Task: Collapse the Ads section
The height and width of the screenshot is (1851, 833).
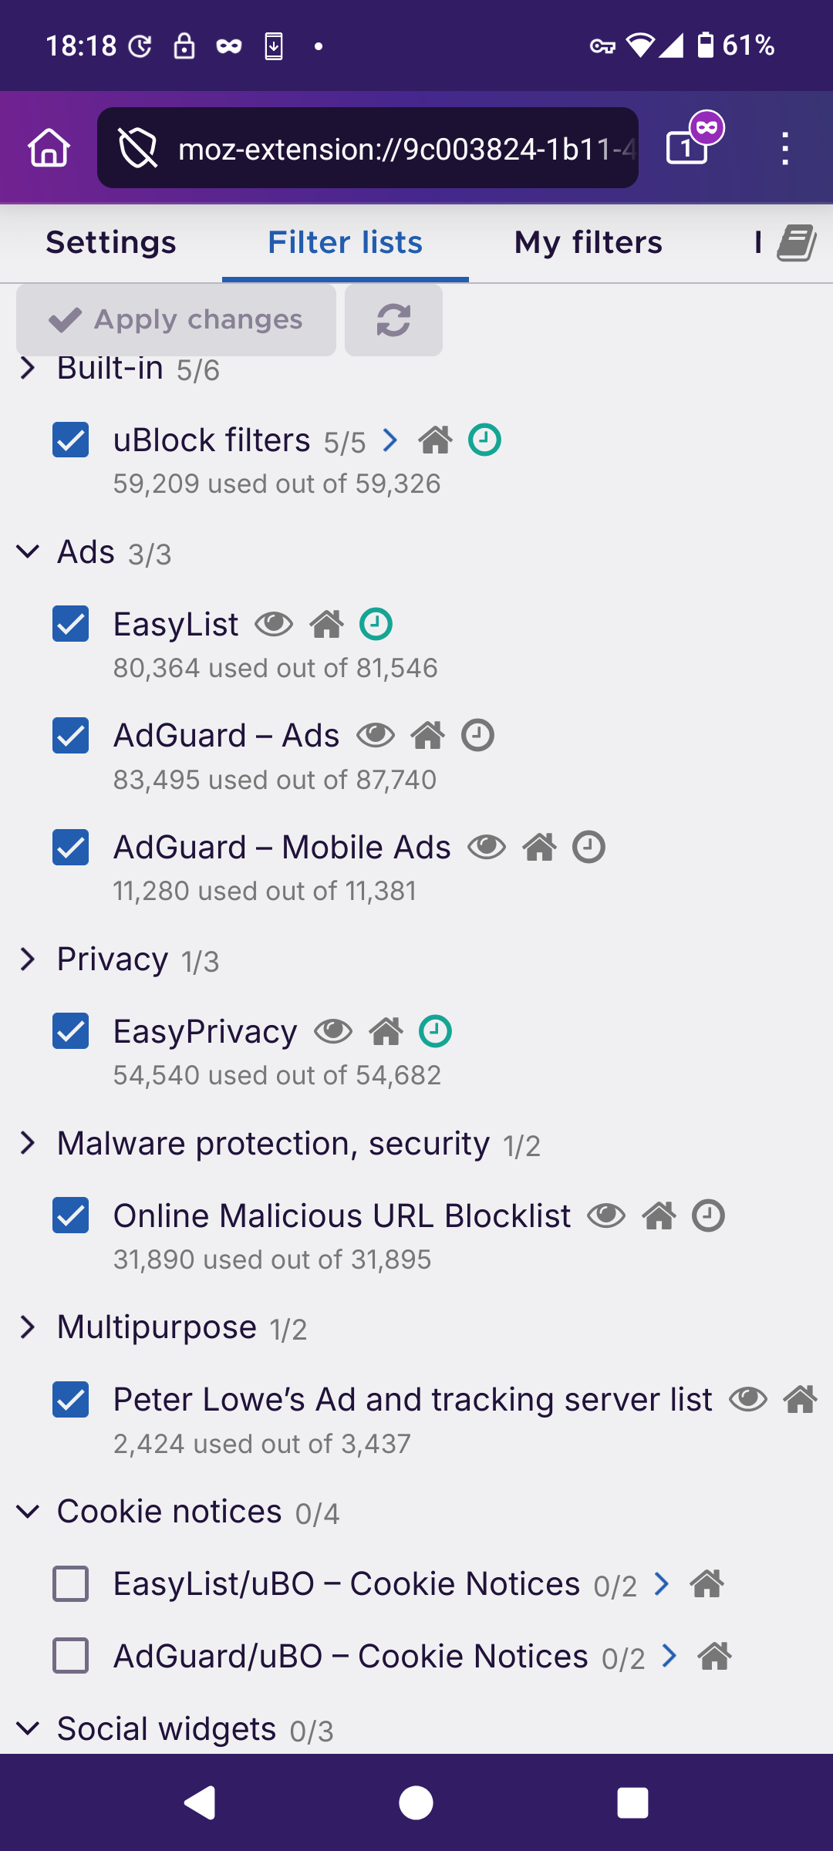Action: tap(28, 552)
